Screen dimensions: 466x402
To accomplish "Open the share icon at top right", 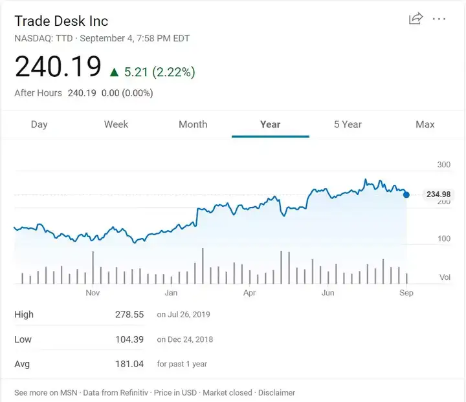I will [x=416, y=18].
